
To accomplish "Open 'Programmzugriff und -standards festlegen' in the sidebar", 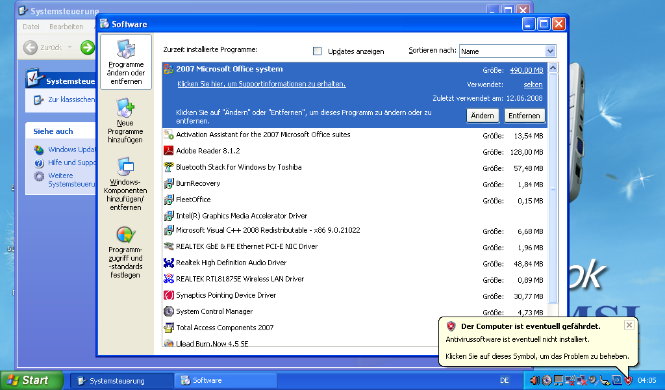I will tap(125, 252).
